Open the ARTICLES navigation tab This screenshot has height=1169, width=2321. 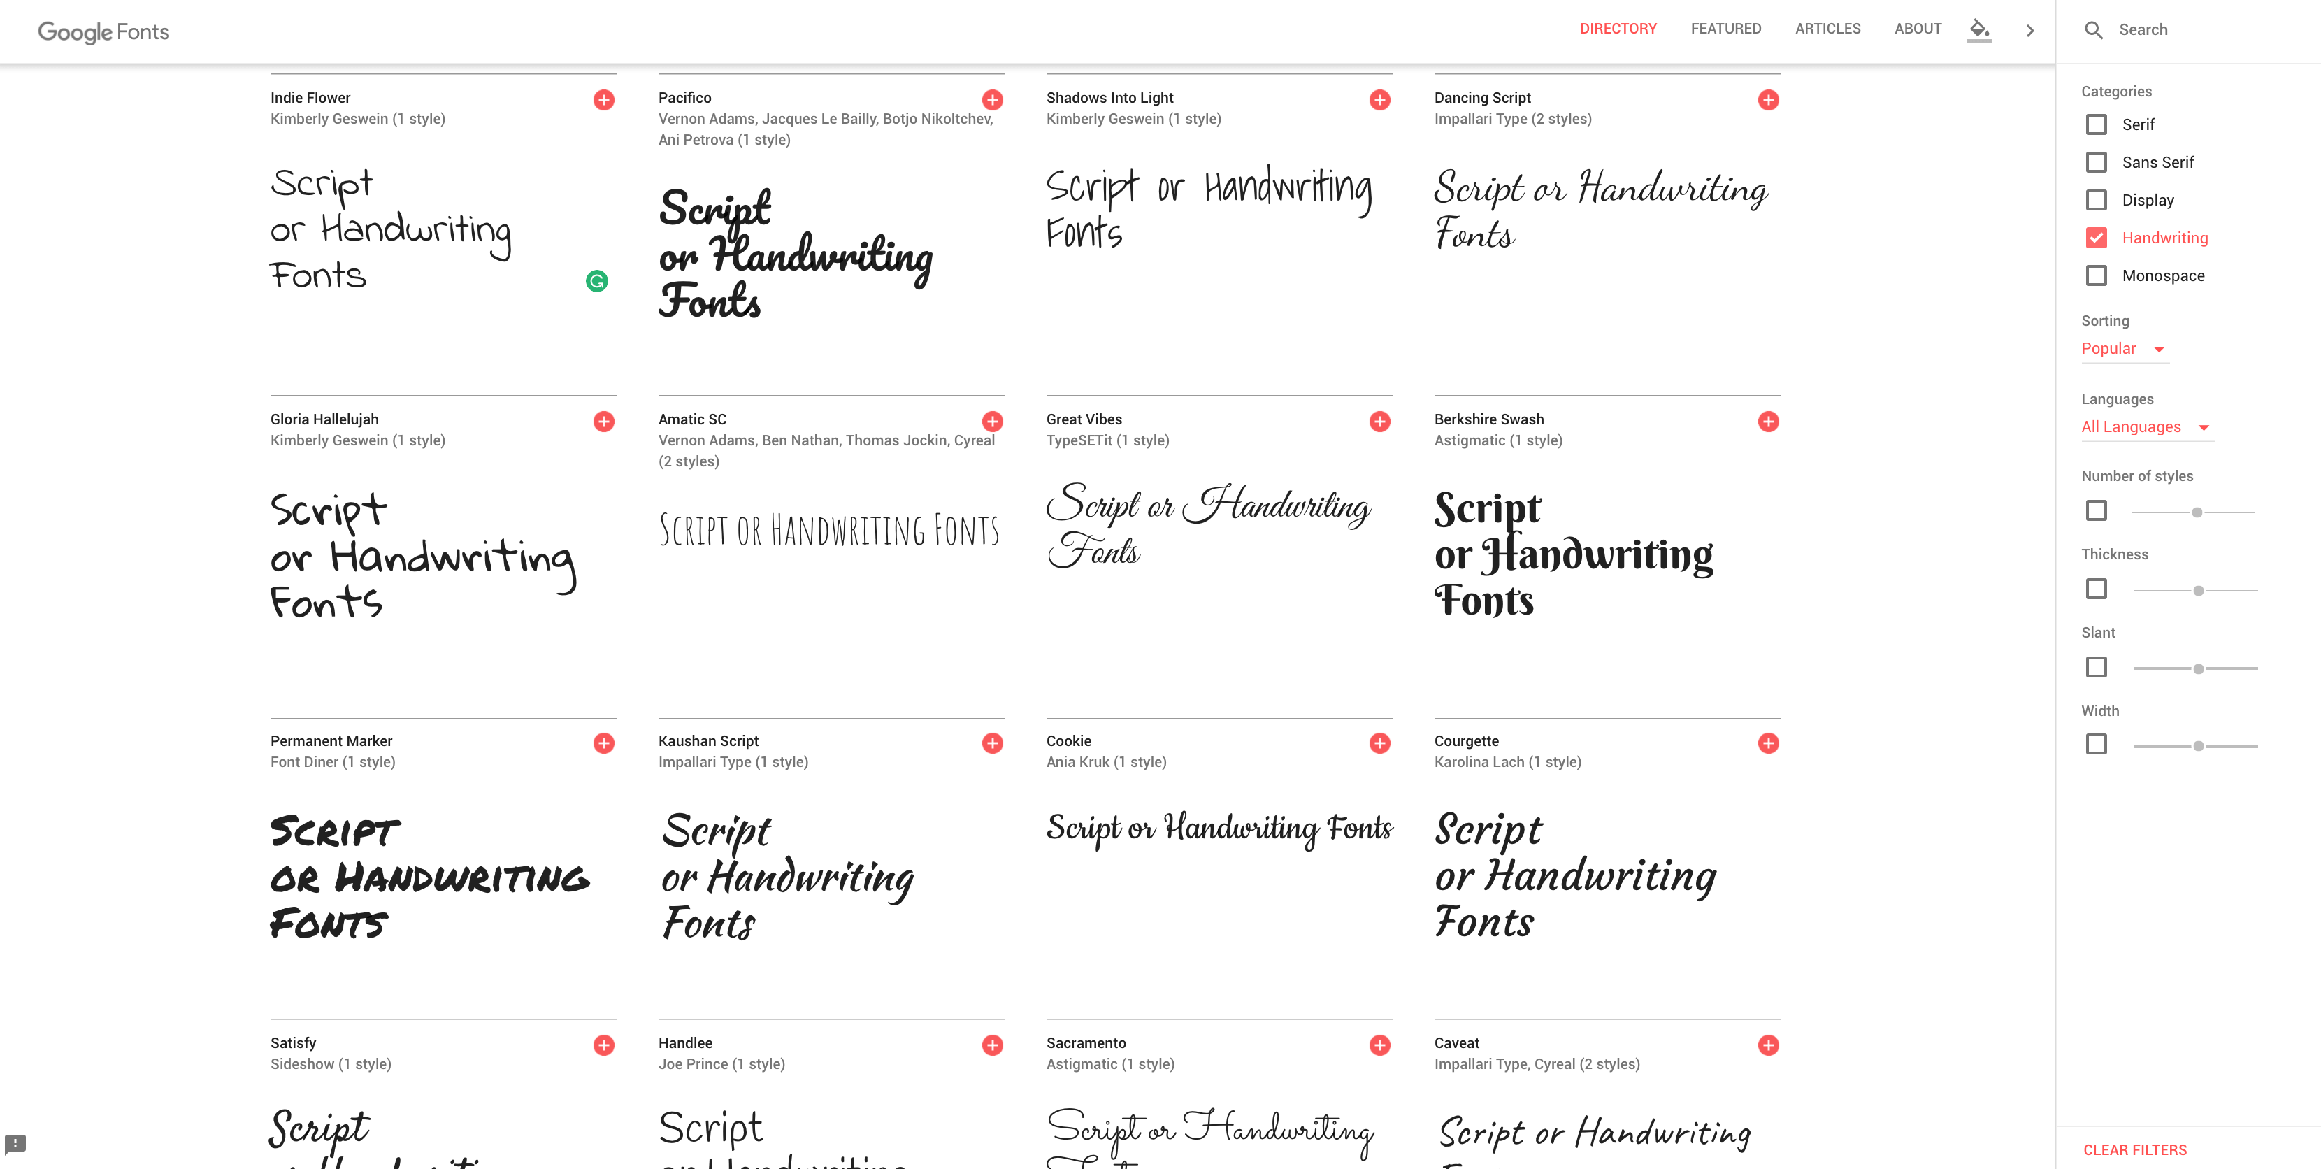(x=1826, y=30)
